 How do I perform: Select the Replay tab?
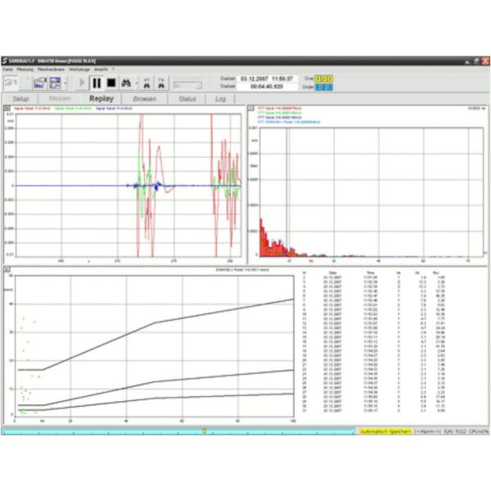point(101,99)
